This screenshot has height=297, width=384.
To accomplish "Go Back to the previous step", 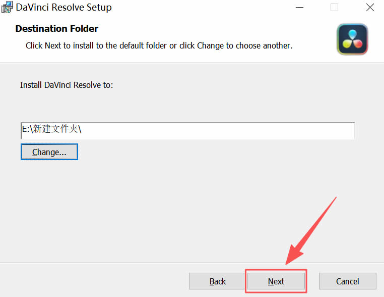I will click(x=217, y=281).
